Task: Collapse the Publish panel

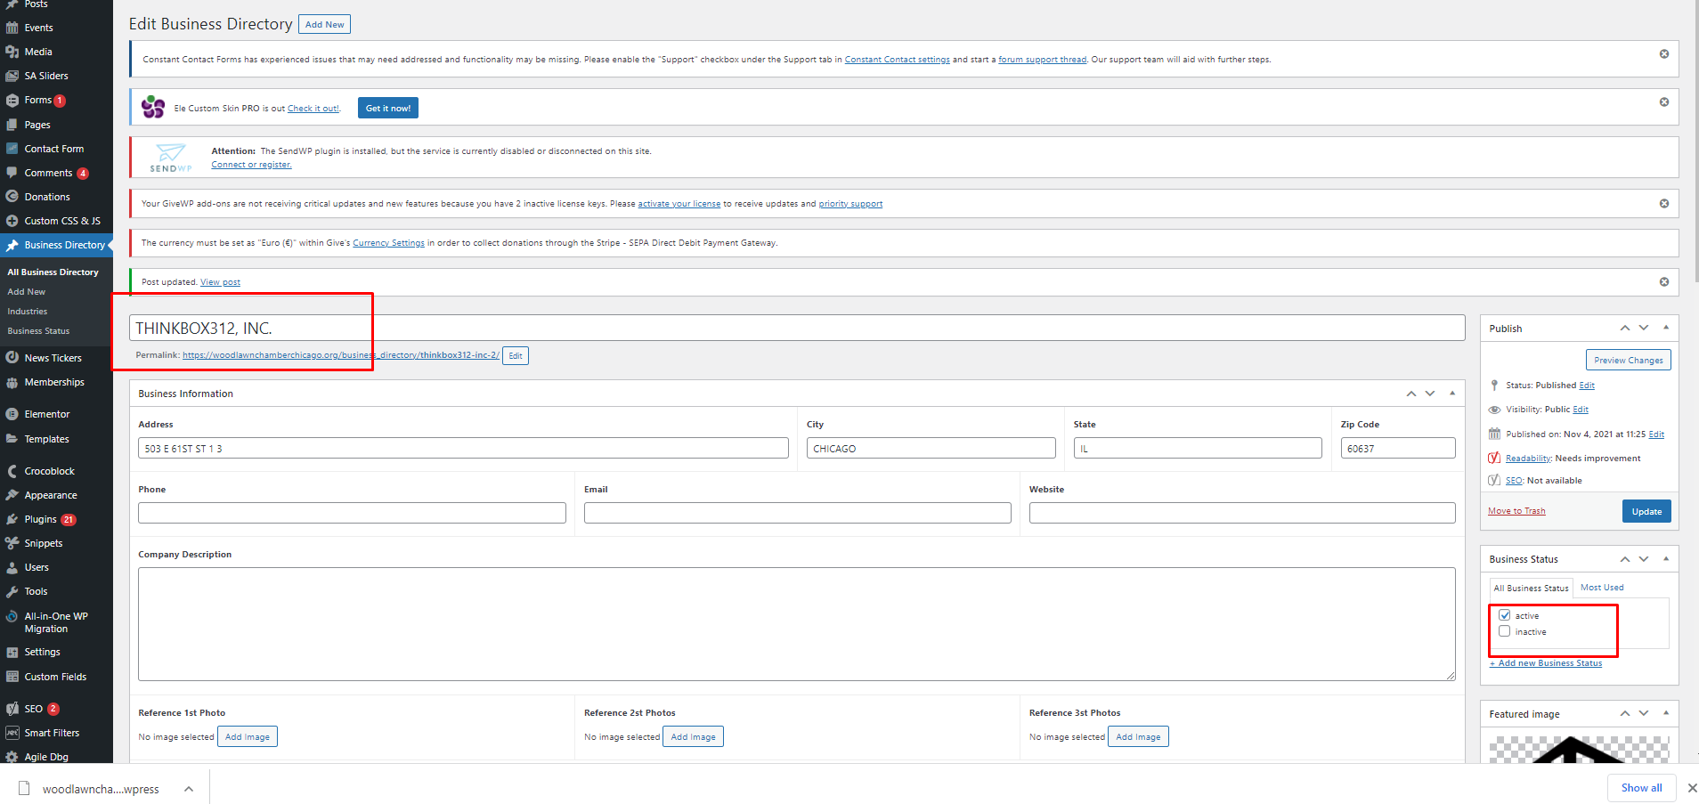Action: (1665, 328)
